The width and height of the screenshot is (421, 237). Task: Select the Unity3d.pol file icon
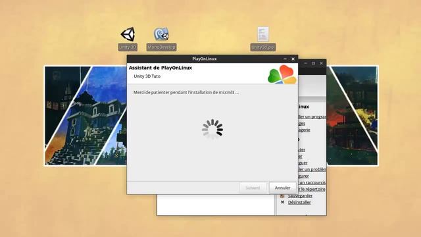click(x=263, y=34)
